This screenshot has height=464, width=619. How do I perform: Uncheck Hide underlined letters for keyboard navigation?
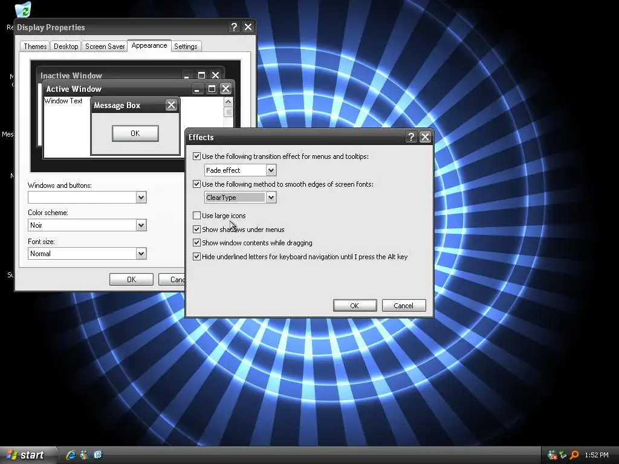(196, 256)
